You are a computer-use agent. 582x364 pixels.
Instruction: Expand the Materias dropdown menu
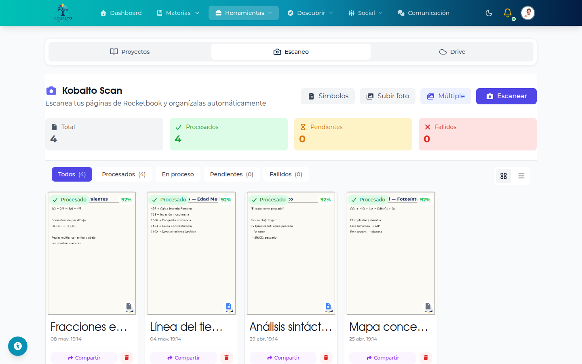pos(178,13)
